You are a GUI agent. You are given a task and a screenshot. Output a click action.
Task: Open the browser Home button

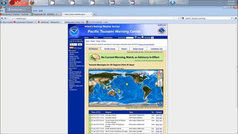tap(236, 18)
